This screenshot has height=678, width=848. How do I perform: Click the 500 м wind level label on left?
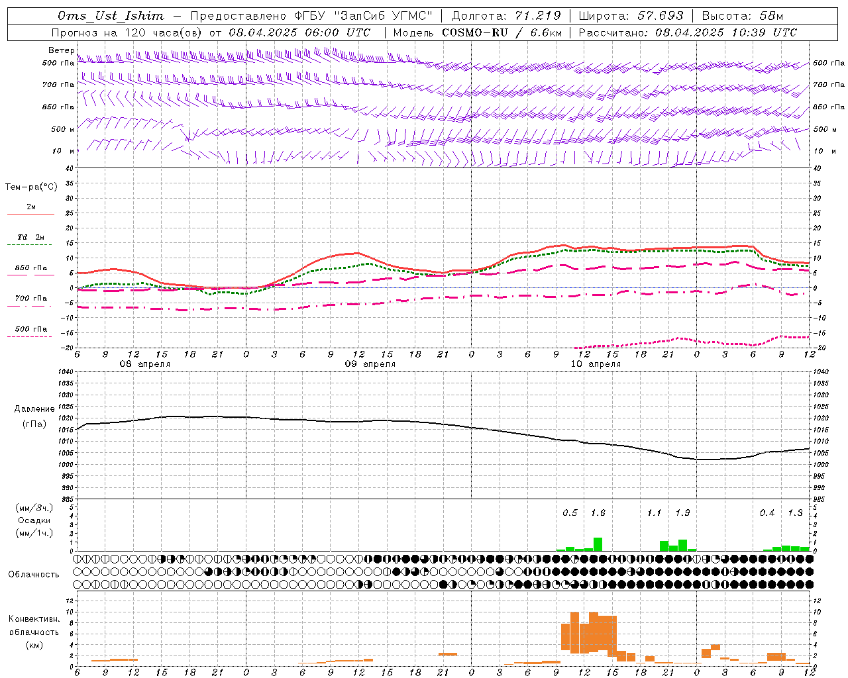point(63,129)
